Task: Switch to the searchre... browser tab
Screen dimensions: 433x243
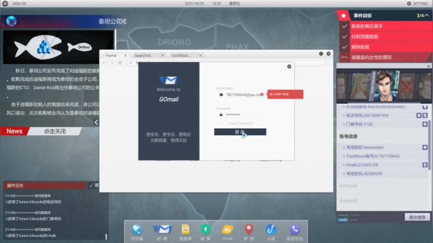Action: [144, 55]
